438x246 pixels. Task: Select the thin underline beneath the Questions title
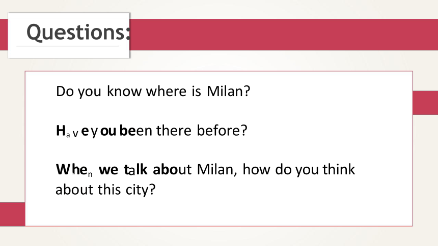pos(68,46)
